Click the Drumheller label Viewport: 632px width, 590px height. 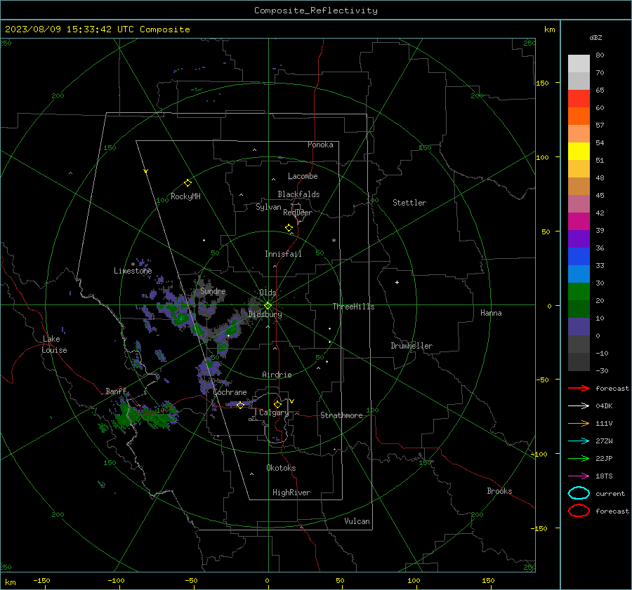pyautogui.click(x=412, y=346)
